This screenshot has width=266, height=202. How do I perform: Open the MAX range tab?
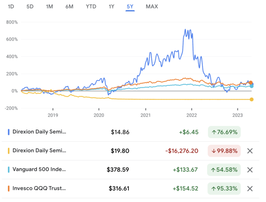(x=152, y=7)
